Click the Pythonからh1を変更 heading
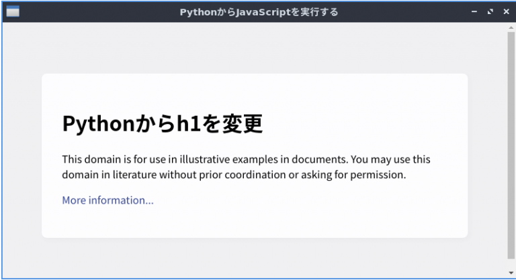This screenshot has width=516, height=280. pos(163,124)
